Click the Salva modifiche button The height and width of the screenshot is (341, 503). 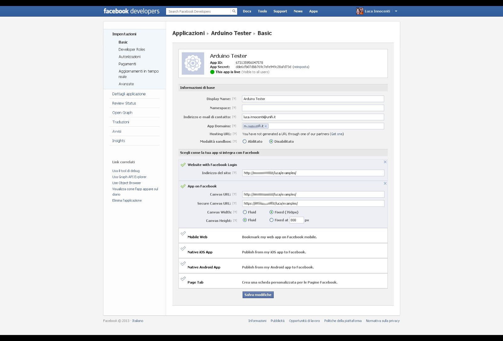point(257,295)
